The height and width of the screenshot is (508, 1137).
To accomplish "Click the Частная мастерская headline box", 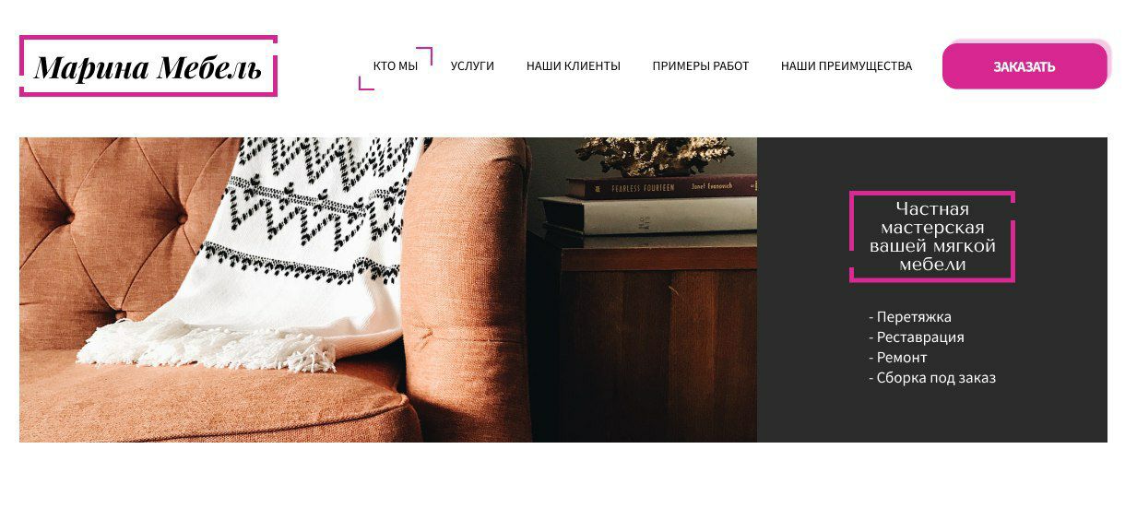I will 932,237.
